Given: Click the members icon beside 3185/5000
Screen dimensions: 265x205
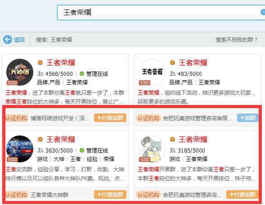Looking at the screenshot, I should pos(173,150).
